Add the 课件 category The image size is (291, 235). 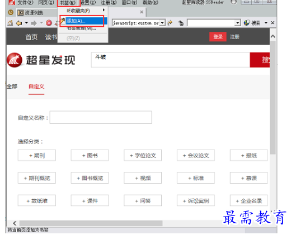click(90, 200)
